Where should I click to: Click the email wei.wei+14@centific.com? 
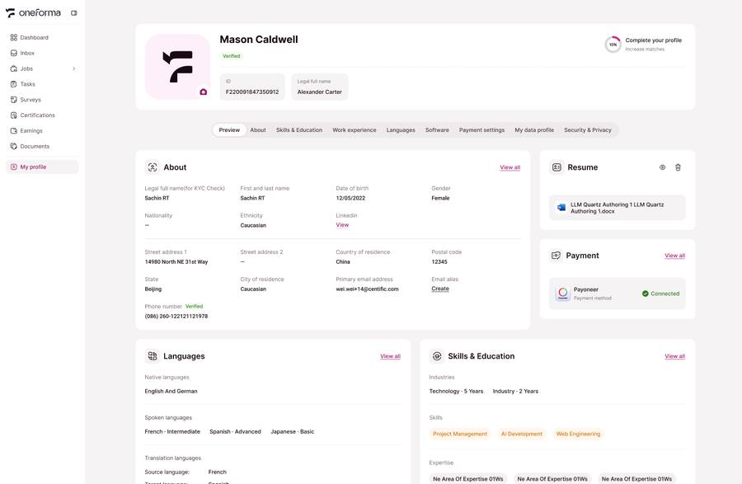pos(367,289)
